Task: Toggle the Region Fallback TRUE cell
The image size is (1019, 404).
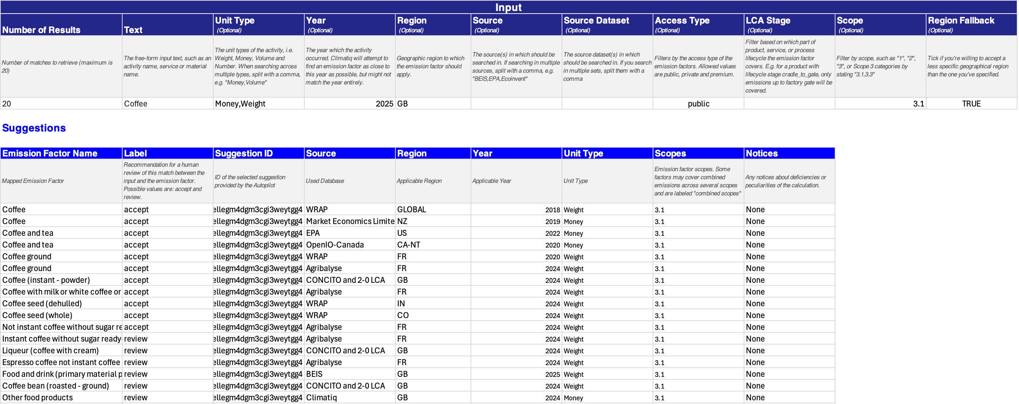Action: click(x=971, y=104)
